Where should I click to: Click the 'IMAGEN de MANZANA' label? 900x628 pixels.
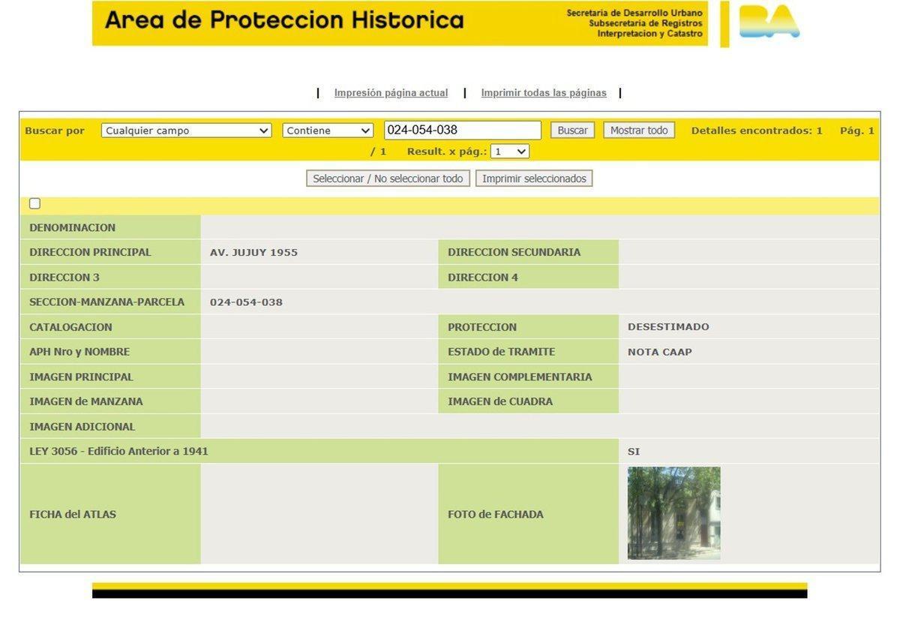85,401
